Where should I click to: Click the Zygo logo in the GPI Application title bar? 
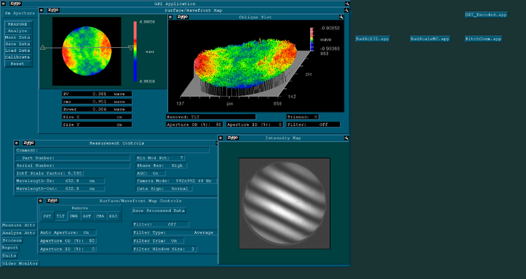pos(15,4)
